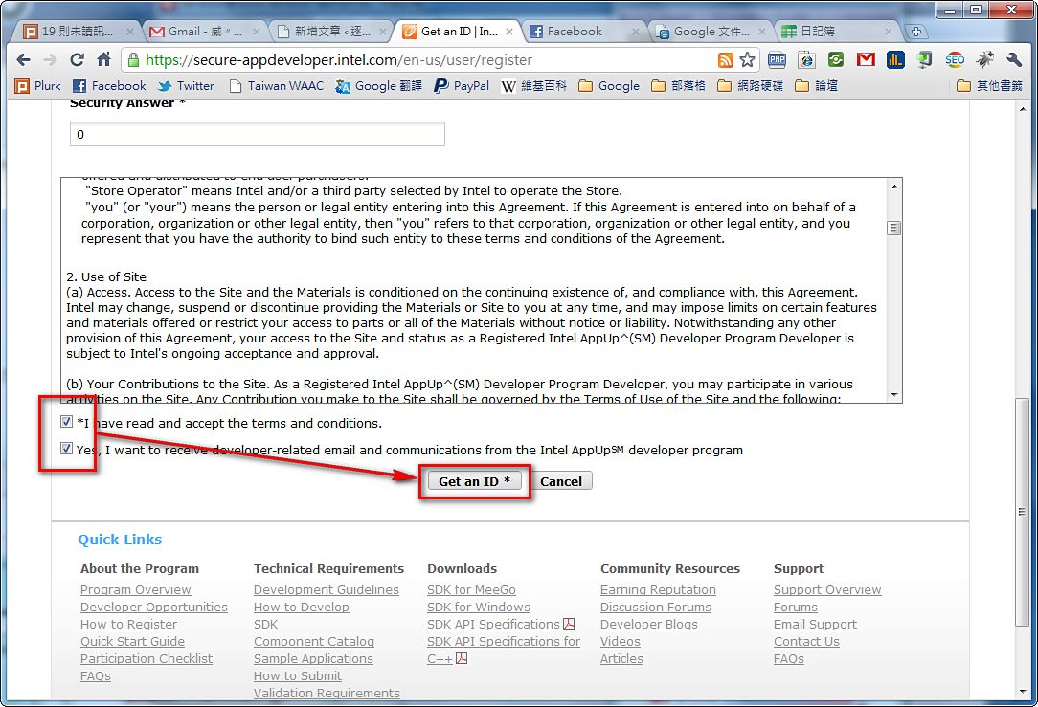
Task: Expand the 網路硬碟 bookmarks folder
Action: [x=751, y=86]
